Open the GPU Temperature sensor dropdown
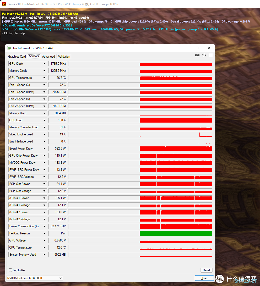 (x=44, y=78)
